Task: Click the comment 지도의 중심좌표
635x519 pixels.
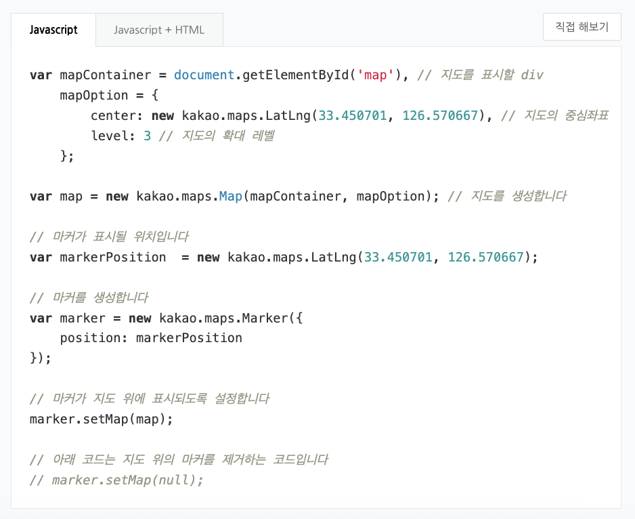Action: [x=555, y=116]
